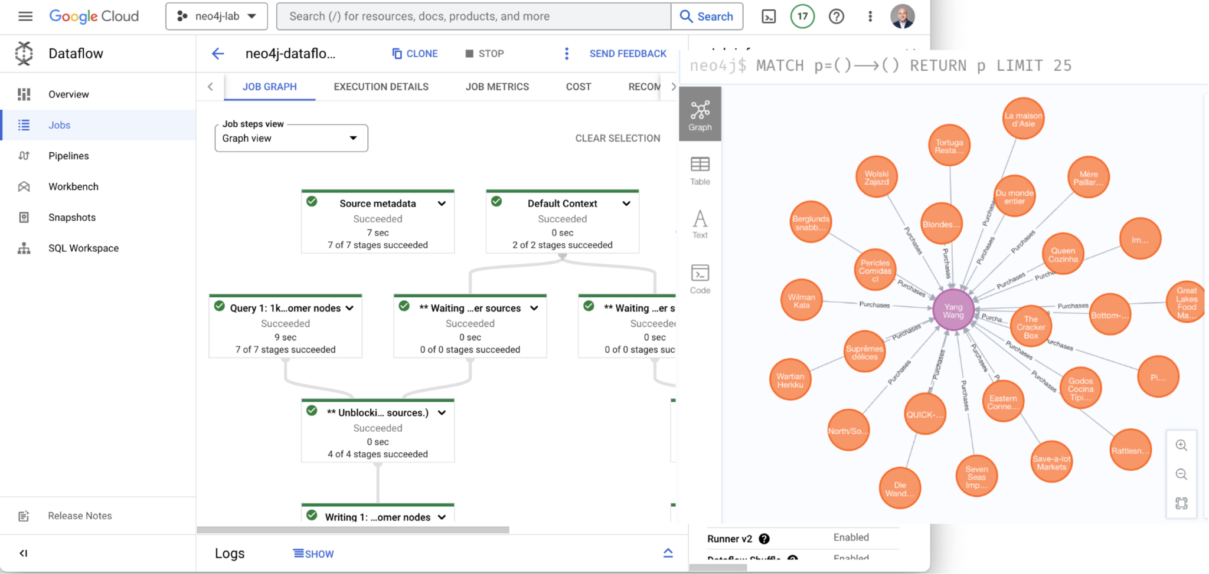Click SEND FEEDBACK

click(x=628, y=54)
